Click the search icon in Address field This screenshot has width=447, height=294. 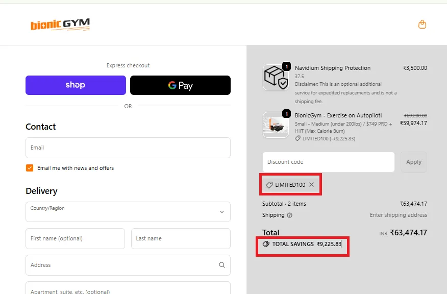tap(221, 265)
